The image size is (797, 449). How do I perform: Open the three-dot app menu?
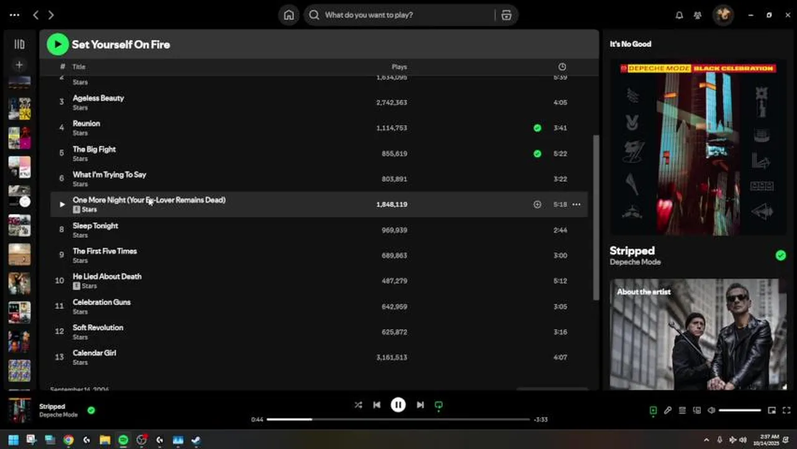tap(14, 15)
